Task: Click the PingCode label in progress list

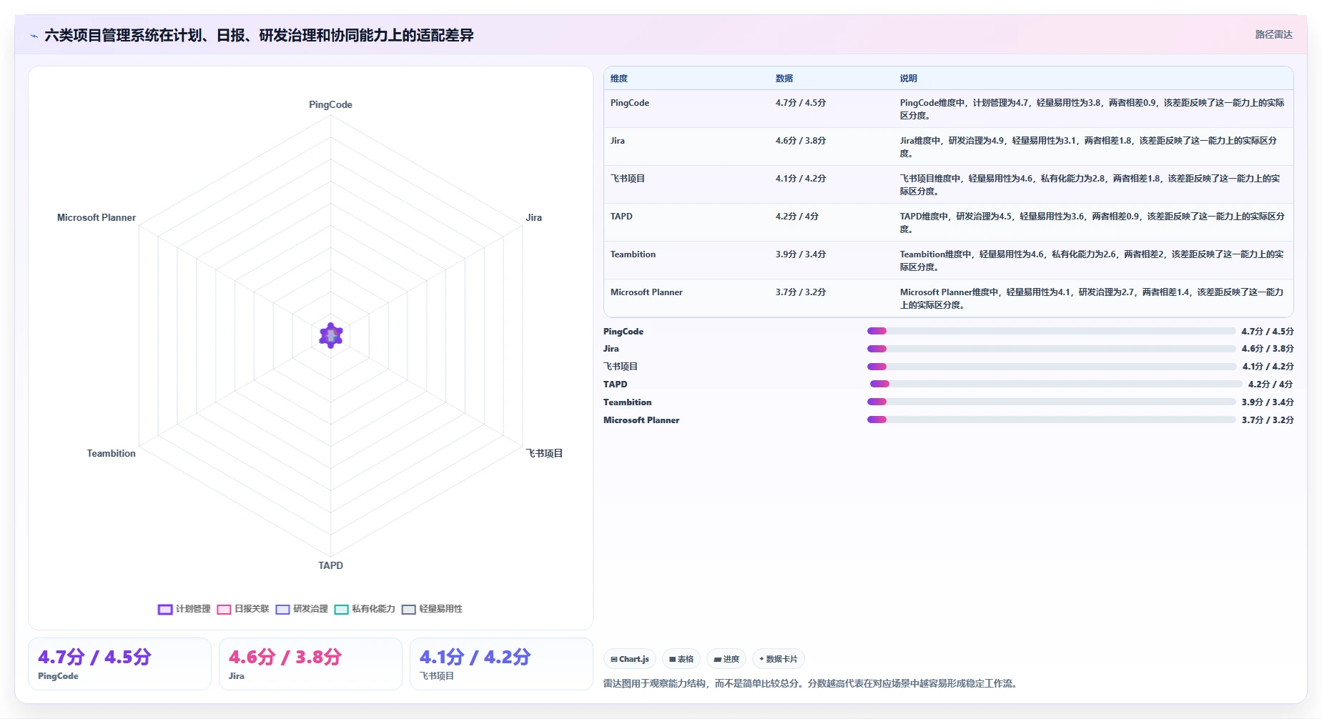Action: 623,332
